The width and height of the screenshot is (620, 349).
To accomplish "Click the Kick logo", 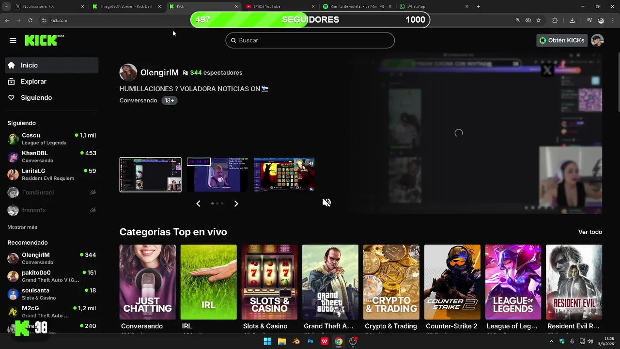I will 44,40.
